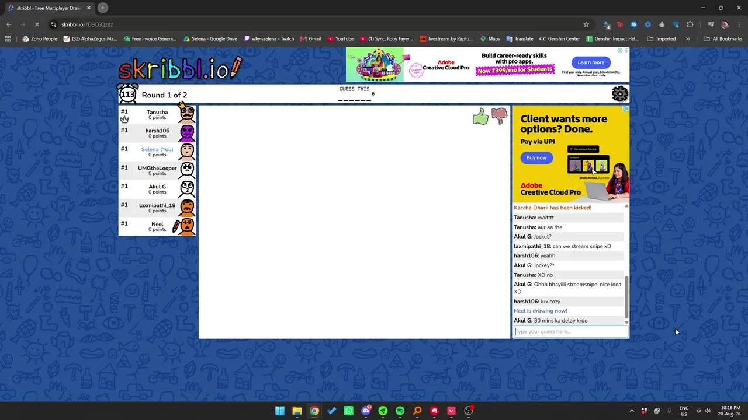
Task: Select Neel's drawing avatar
Action: (x=187, y=226)
